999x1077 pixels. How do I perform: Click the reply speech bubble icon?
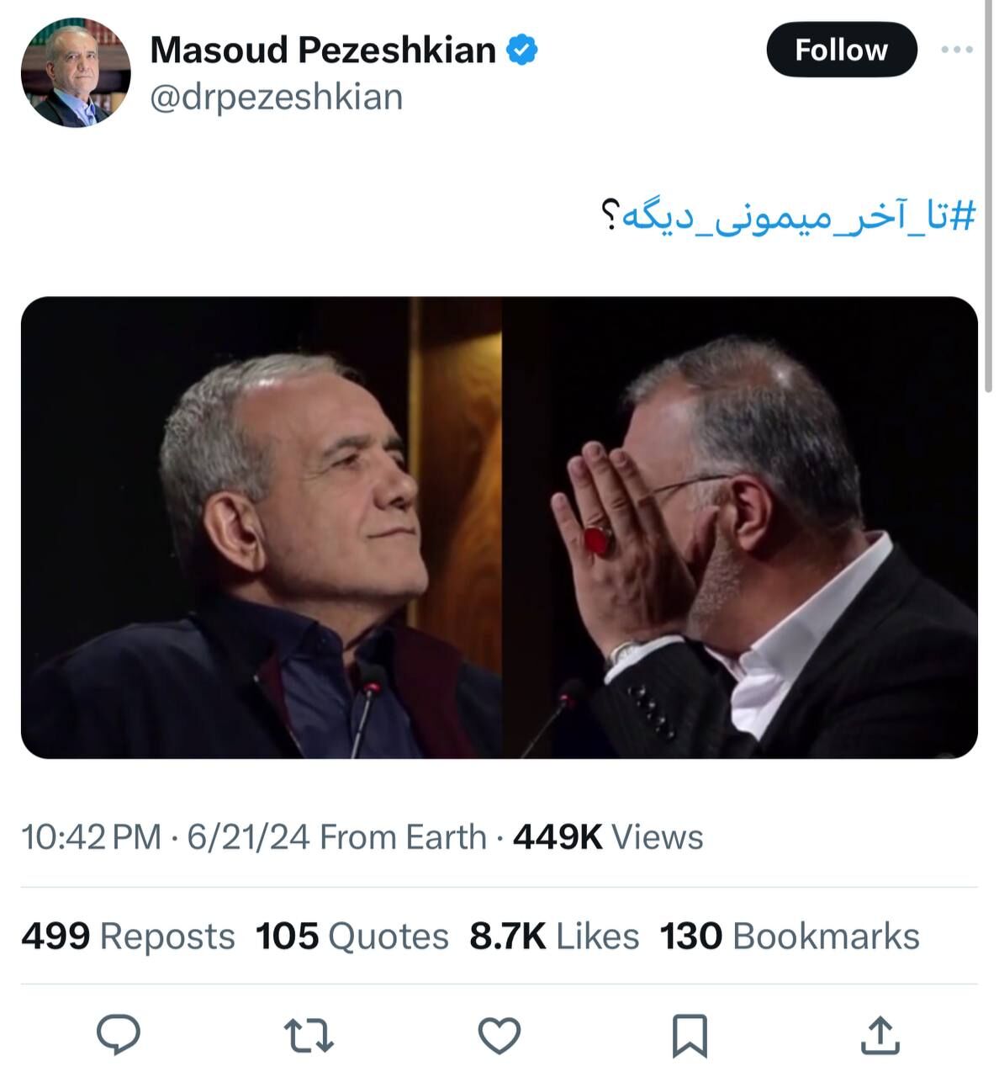[119, 1034]
